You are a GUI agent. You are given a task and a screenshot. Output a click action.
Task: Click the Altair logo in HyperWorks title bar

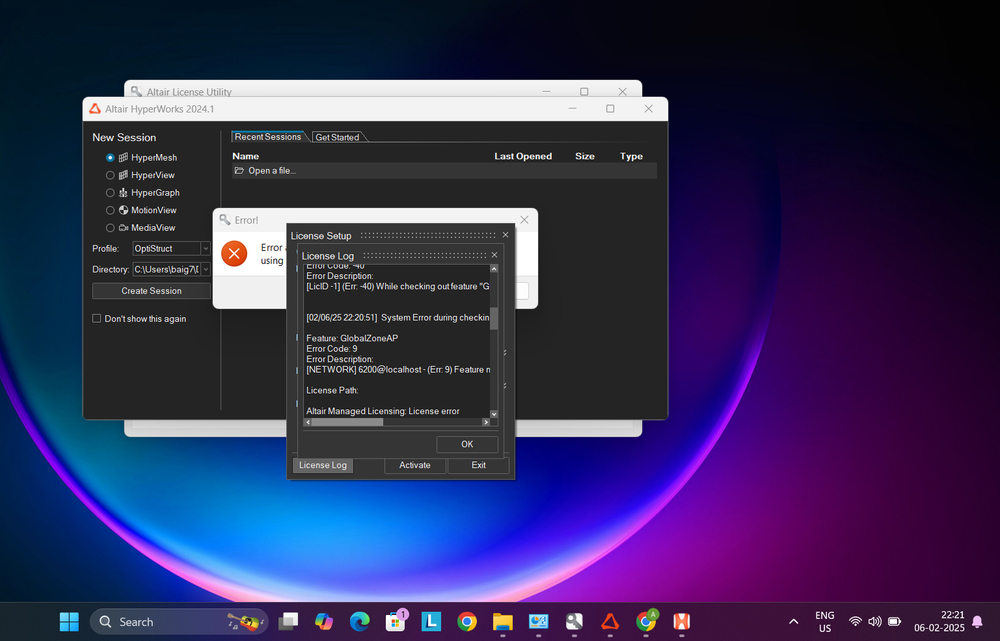pyautogui.click(x=95, y=109)
